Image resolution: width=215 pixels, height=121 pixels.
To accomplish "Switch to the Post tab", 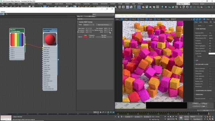I will (196, 22).
